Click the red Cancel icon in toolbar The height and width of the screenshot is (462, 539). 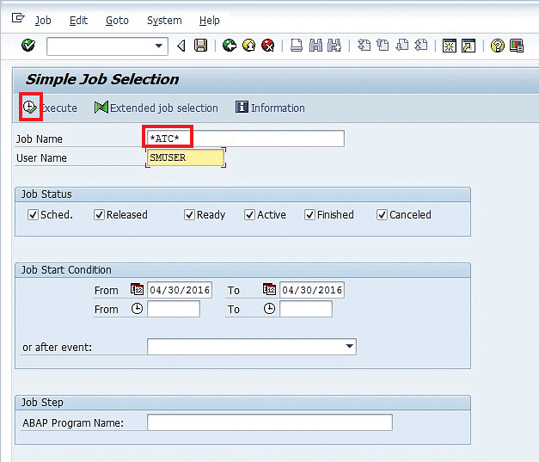pos(268,46)
